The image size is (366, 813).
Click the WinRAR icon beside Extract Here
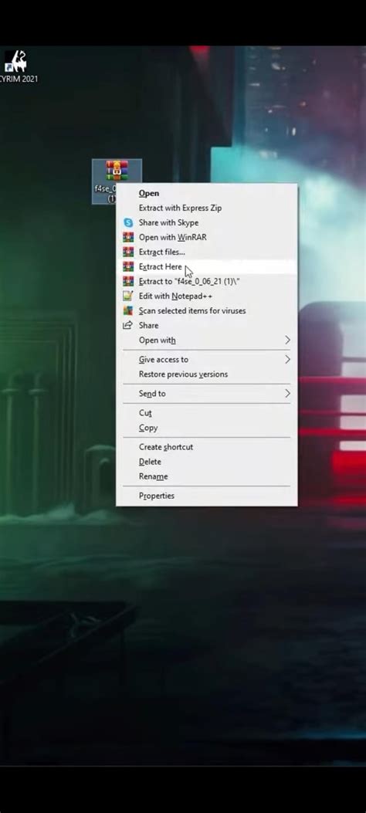point(128,266)
